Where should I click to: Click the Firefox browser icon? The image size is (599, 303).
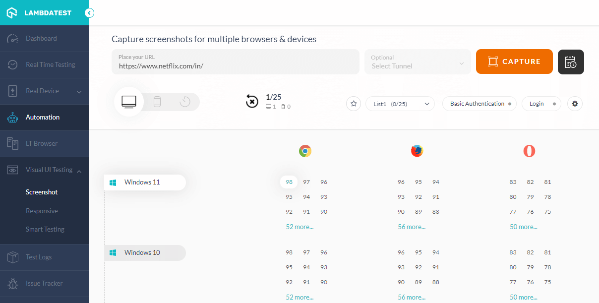pos(417,151)
